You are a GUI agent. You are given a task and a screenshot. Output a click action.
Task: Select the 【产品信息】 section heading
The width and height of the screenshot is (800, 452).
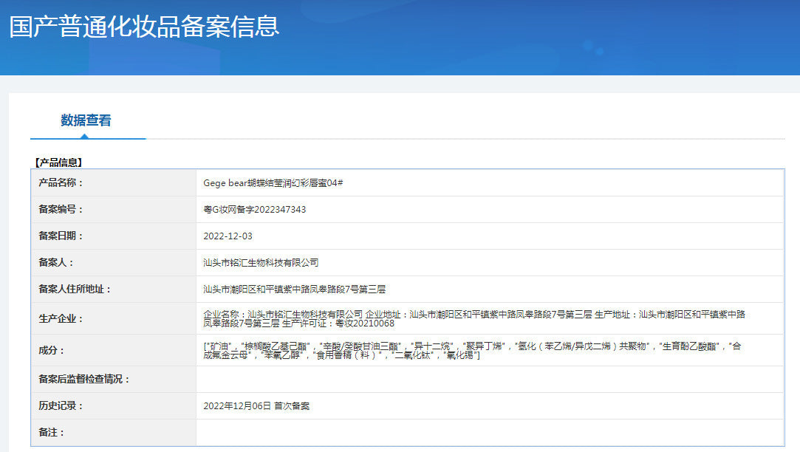pyautogui.click(x=59, y=162)
